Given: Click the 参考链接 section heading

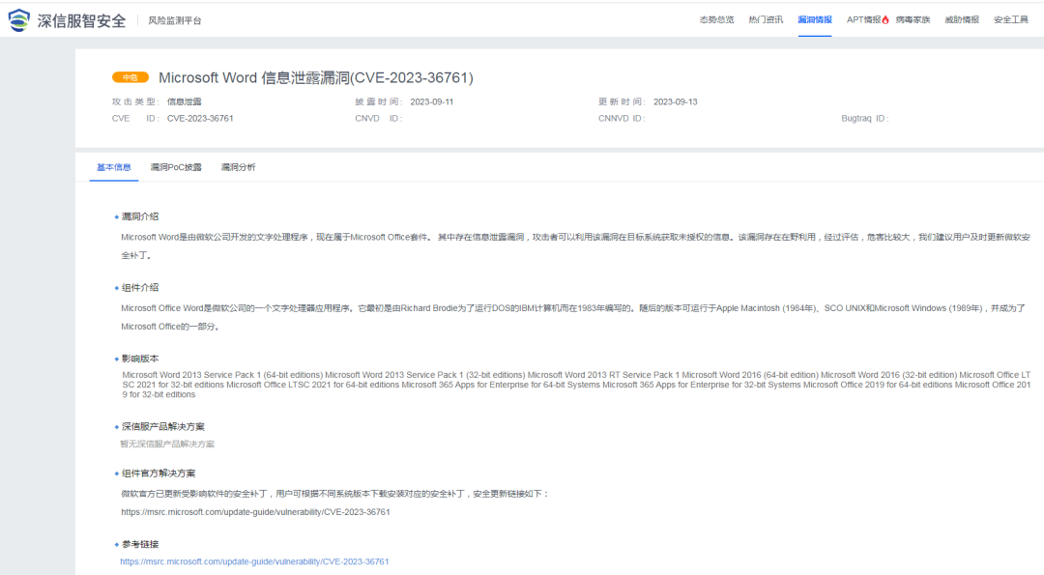Looking at the screenshot, I should click(x=140, y=544).
